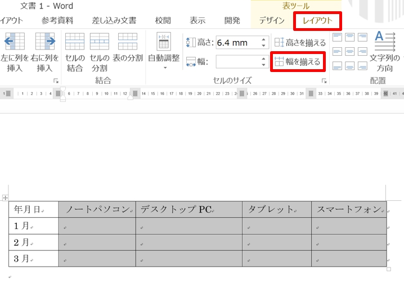Increase column width with up stepper
Viewport: 404px width, 288px height.
coord(263,58)
